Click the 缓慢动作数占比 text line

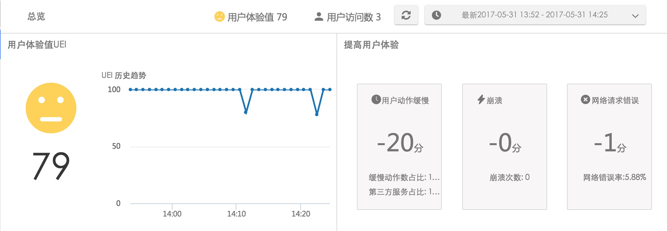pos(404,177)
